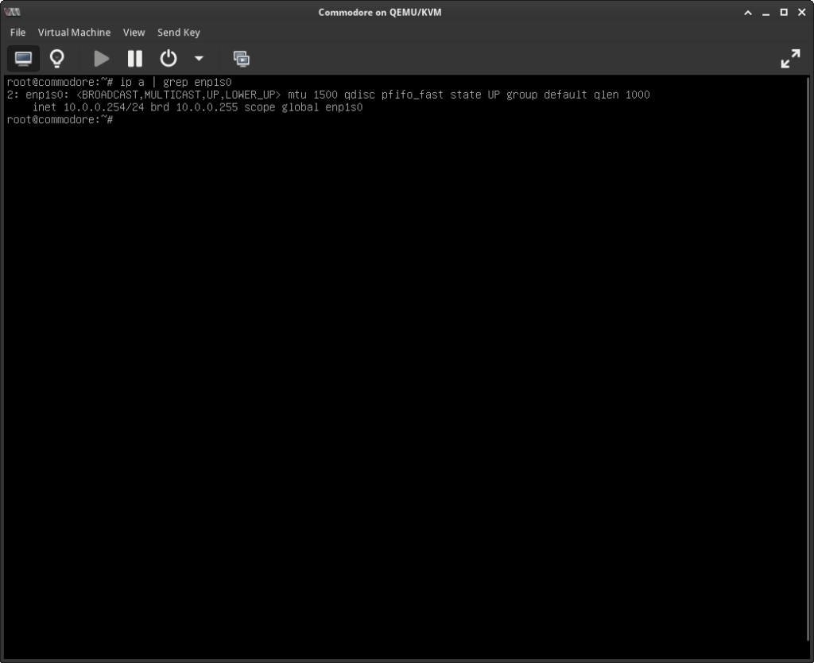Screen dimensions: 814x663
Task: Open hardware details via the lightbulb icon
Action: point(56,58)
